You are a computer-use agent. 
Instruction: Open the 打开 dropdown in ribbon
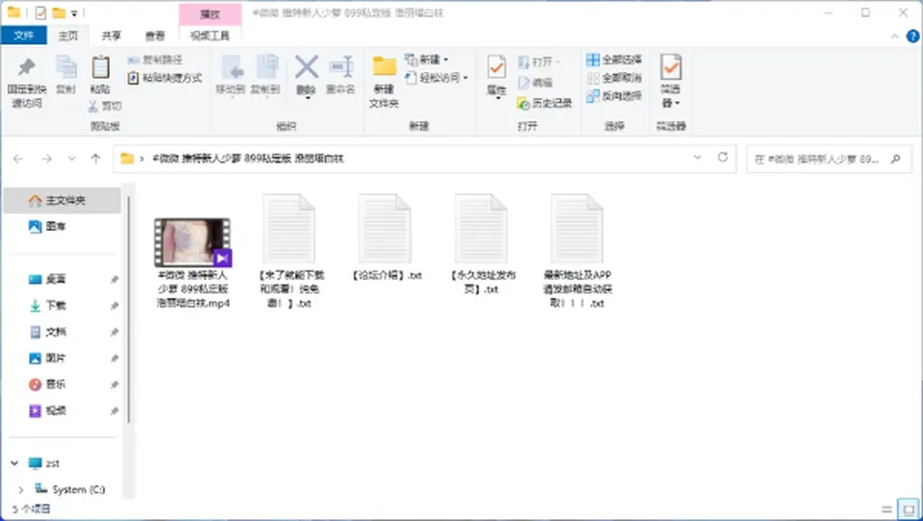tap(558, 62)
